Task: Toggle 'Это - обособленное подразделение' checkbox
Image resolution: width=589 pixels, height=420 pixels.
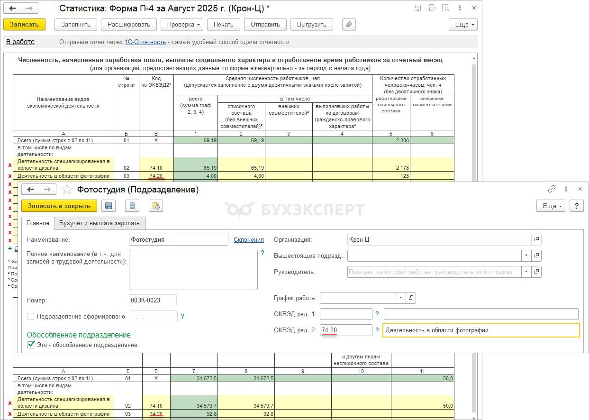Action: [31, 345]
